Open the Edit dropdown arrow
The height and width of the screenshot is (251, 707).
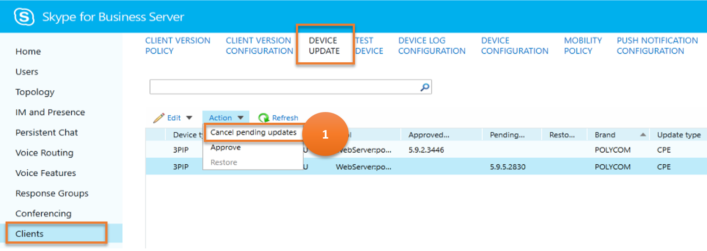tap(189, 118)
